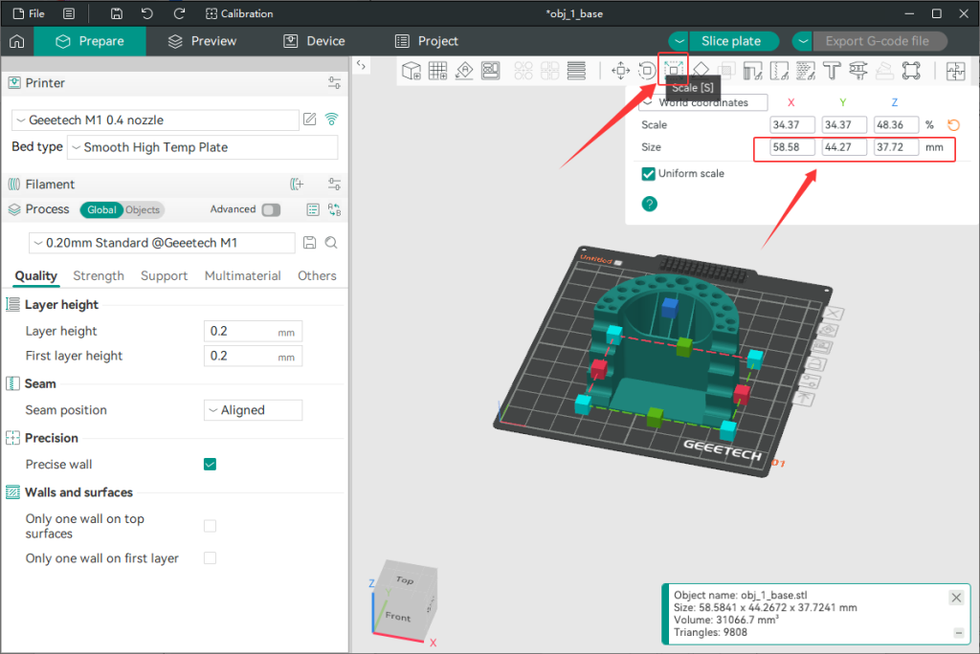
Task: Select the Move tool in toolbar
Action: [x=620, y=71]
